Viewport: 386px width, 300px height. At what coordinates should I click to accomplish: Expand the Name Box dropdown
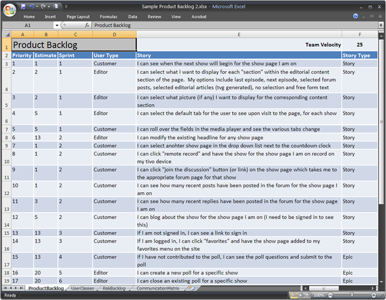[x=56, y=25]
